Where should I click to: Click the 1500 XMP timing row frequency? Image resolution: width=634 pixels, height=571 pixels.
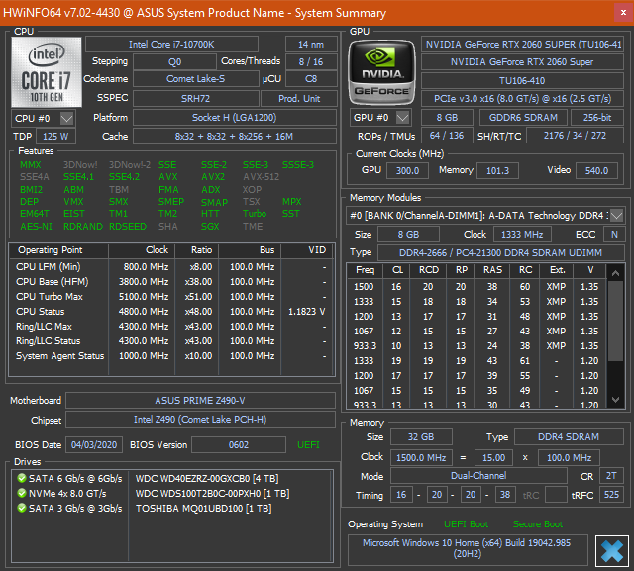pyautogui.click(x=364, y=287)
